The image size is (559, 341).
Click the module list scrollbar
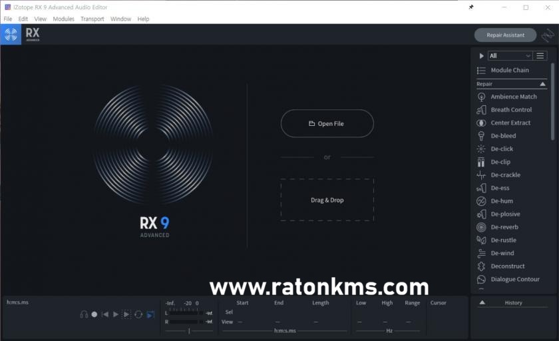click(552, 102)
